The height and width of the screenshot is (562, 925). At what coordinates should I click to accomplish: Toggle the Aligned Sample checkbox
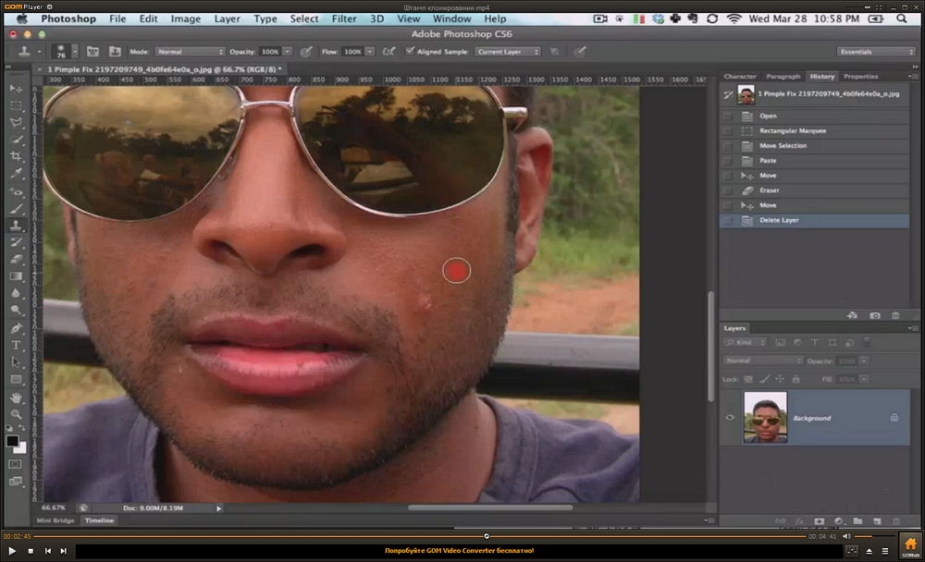click(410, 52)
